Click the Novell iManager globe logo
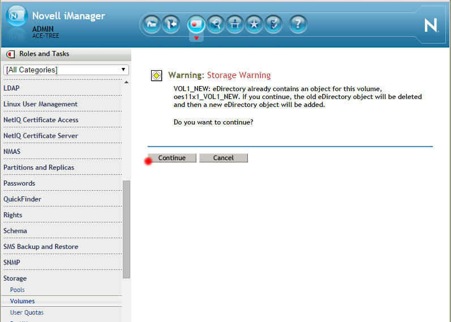Image resolution: width=451 pixels, height=322 pixels. 16,16
